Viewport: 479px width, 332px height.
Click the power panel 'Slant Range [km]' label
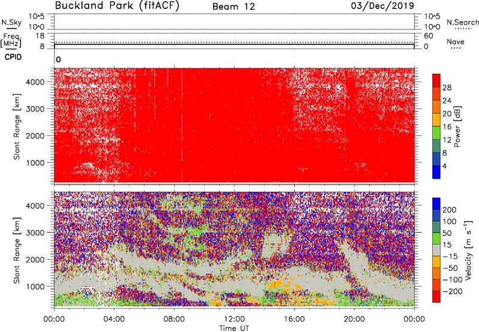click(17, 126)
